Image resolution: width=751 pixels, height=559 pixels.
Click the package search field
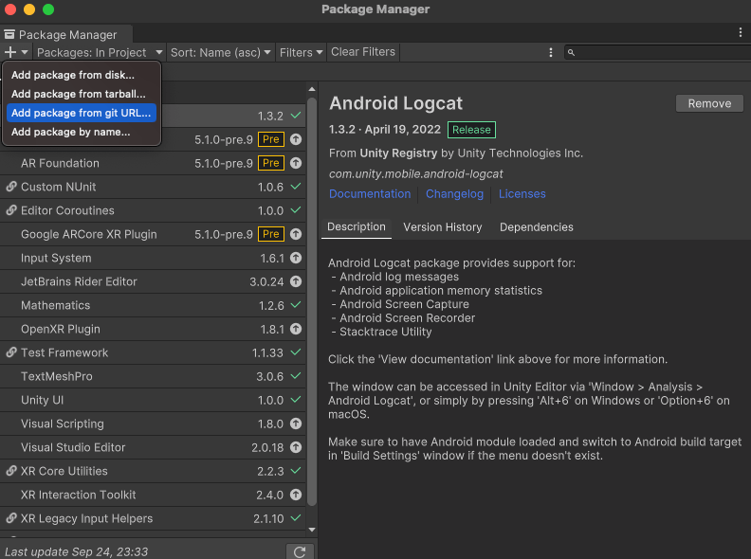(659, 53)
